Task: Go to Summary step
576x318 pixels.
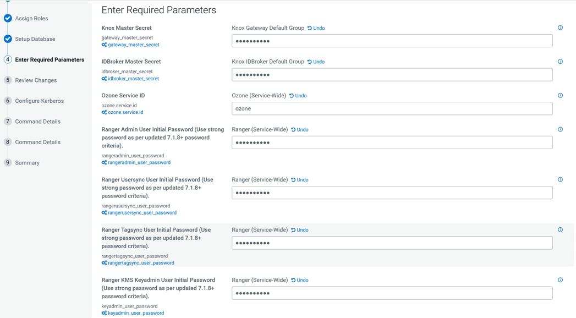Action: [x=27, y=163]
